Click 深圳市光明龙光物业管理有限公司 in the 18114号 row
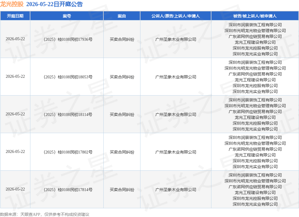 pos(255,106)
